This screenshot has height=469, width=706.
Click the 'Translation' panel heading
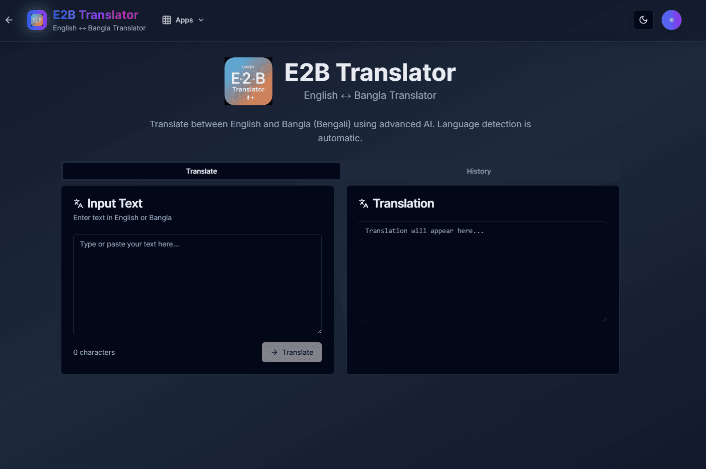pyautogui.click(x=404, y=204)
